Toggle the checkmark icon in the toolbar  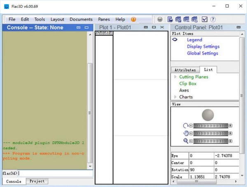[205, 19]
